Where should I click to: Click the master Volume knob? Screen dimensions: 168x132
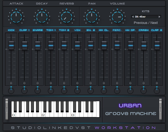point(117,17)
